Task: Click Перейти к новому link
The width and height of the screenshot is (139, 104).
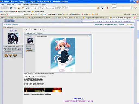Action: (12, 24)
